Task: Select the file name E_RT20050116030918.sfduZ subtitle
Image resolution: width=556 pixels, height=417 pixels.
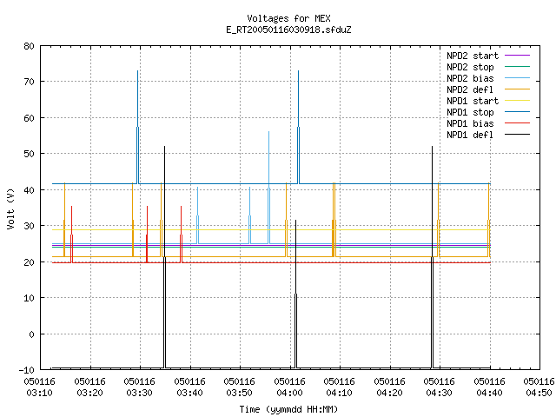Action: coord(288,30)
